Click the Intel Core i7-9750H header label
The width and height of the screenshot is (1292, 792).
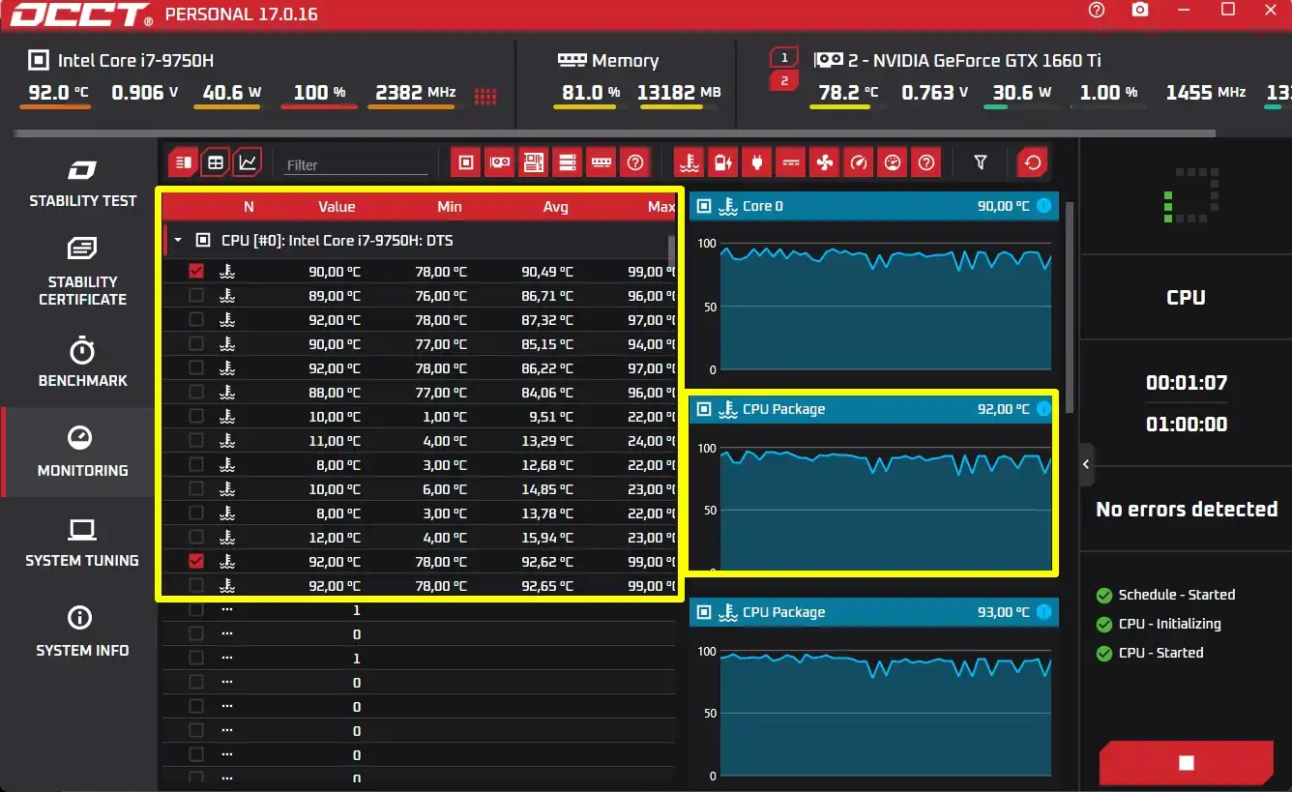tap(135, 60)
